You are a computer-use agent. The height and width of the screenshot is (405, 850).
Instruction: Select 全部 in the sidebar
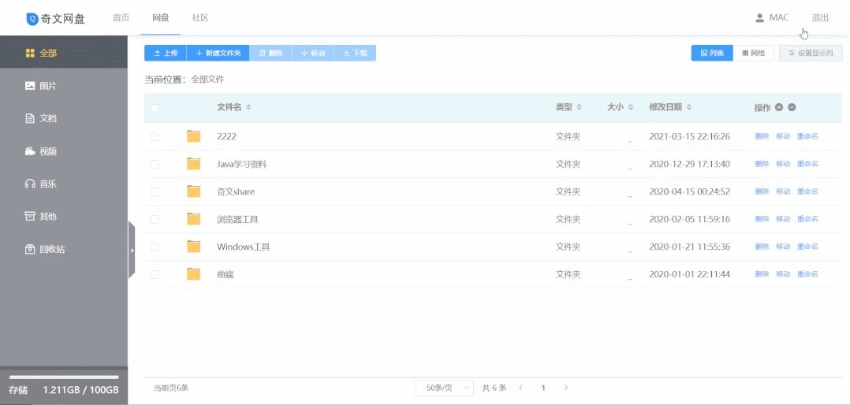coord(63,53)
